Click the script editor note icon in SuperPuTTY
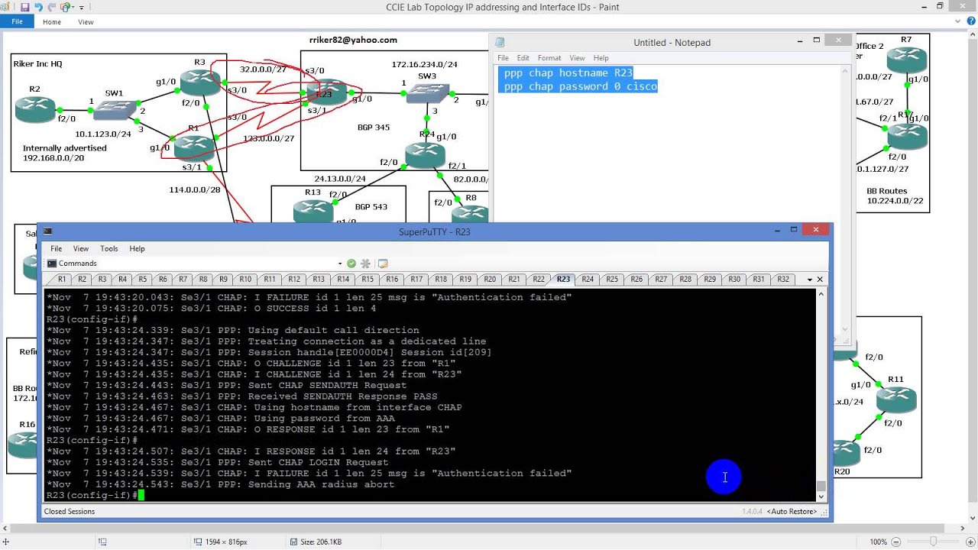The height and width of the screenshot is (550, 978). [383, 264]
